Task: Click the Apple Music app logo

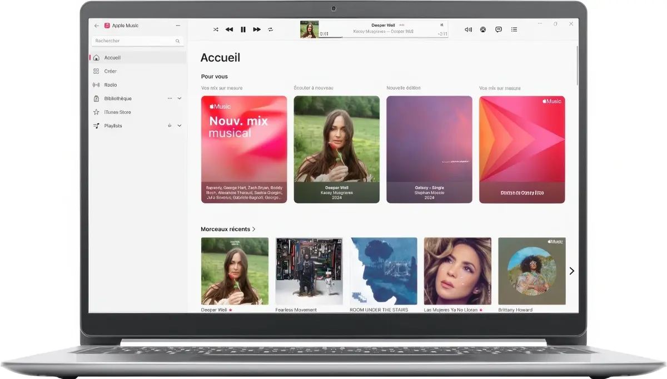Action: click(x=107, y=26)
